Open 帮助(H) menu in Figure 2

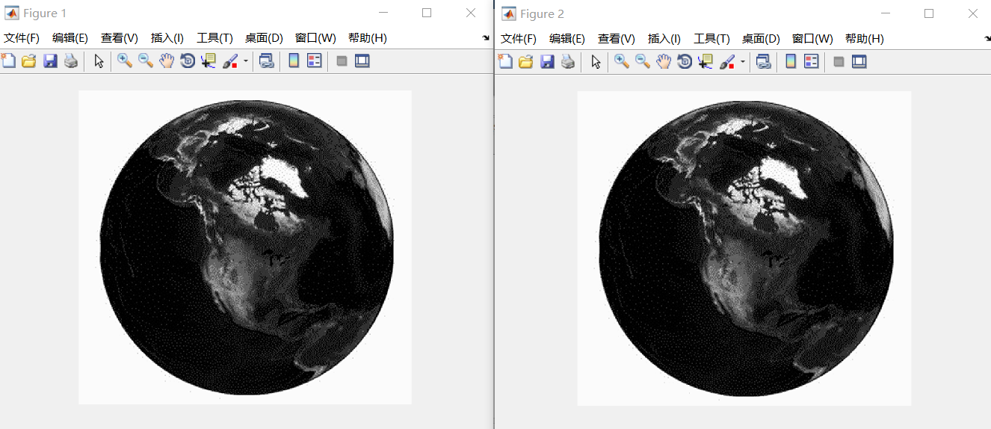(865, 38)
